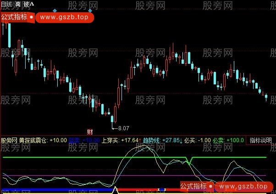Click the 趋势线 indicator label
Image resolution: width=276 pixels, height=194 pixels.
(151, 140)
